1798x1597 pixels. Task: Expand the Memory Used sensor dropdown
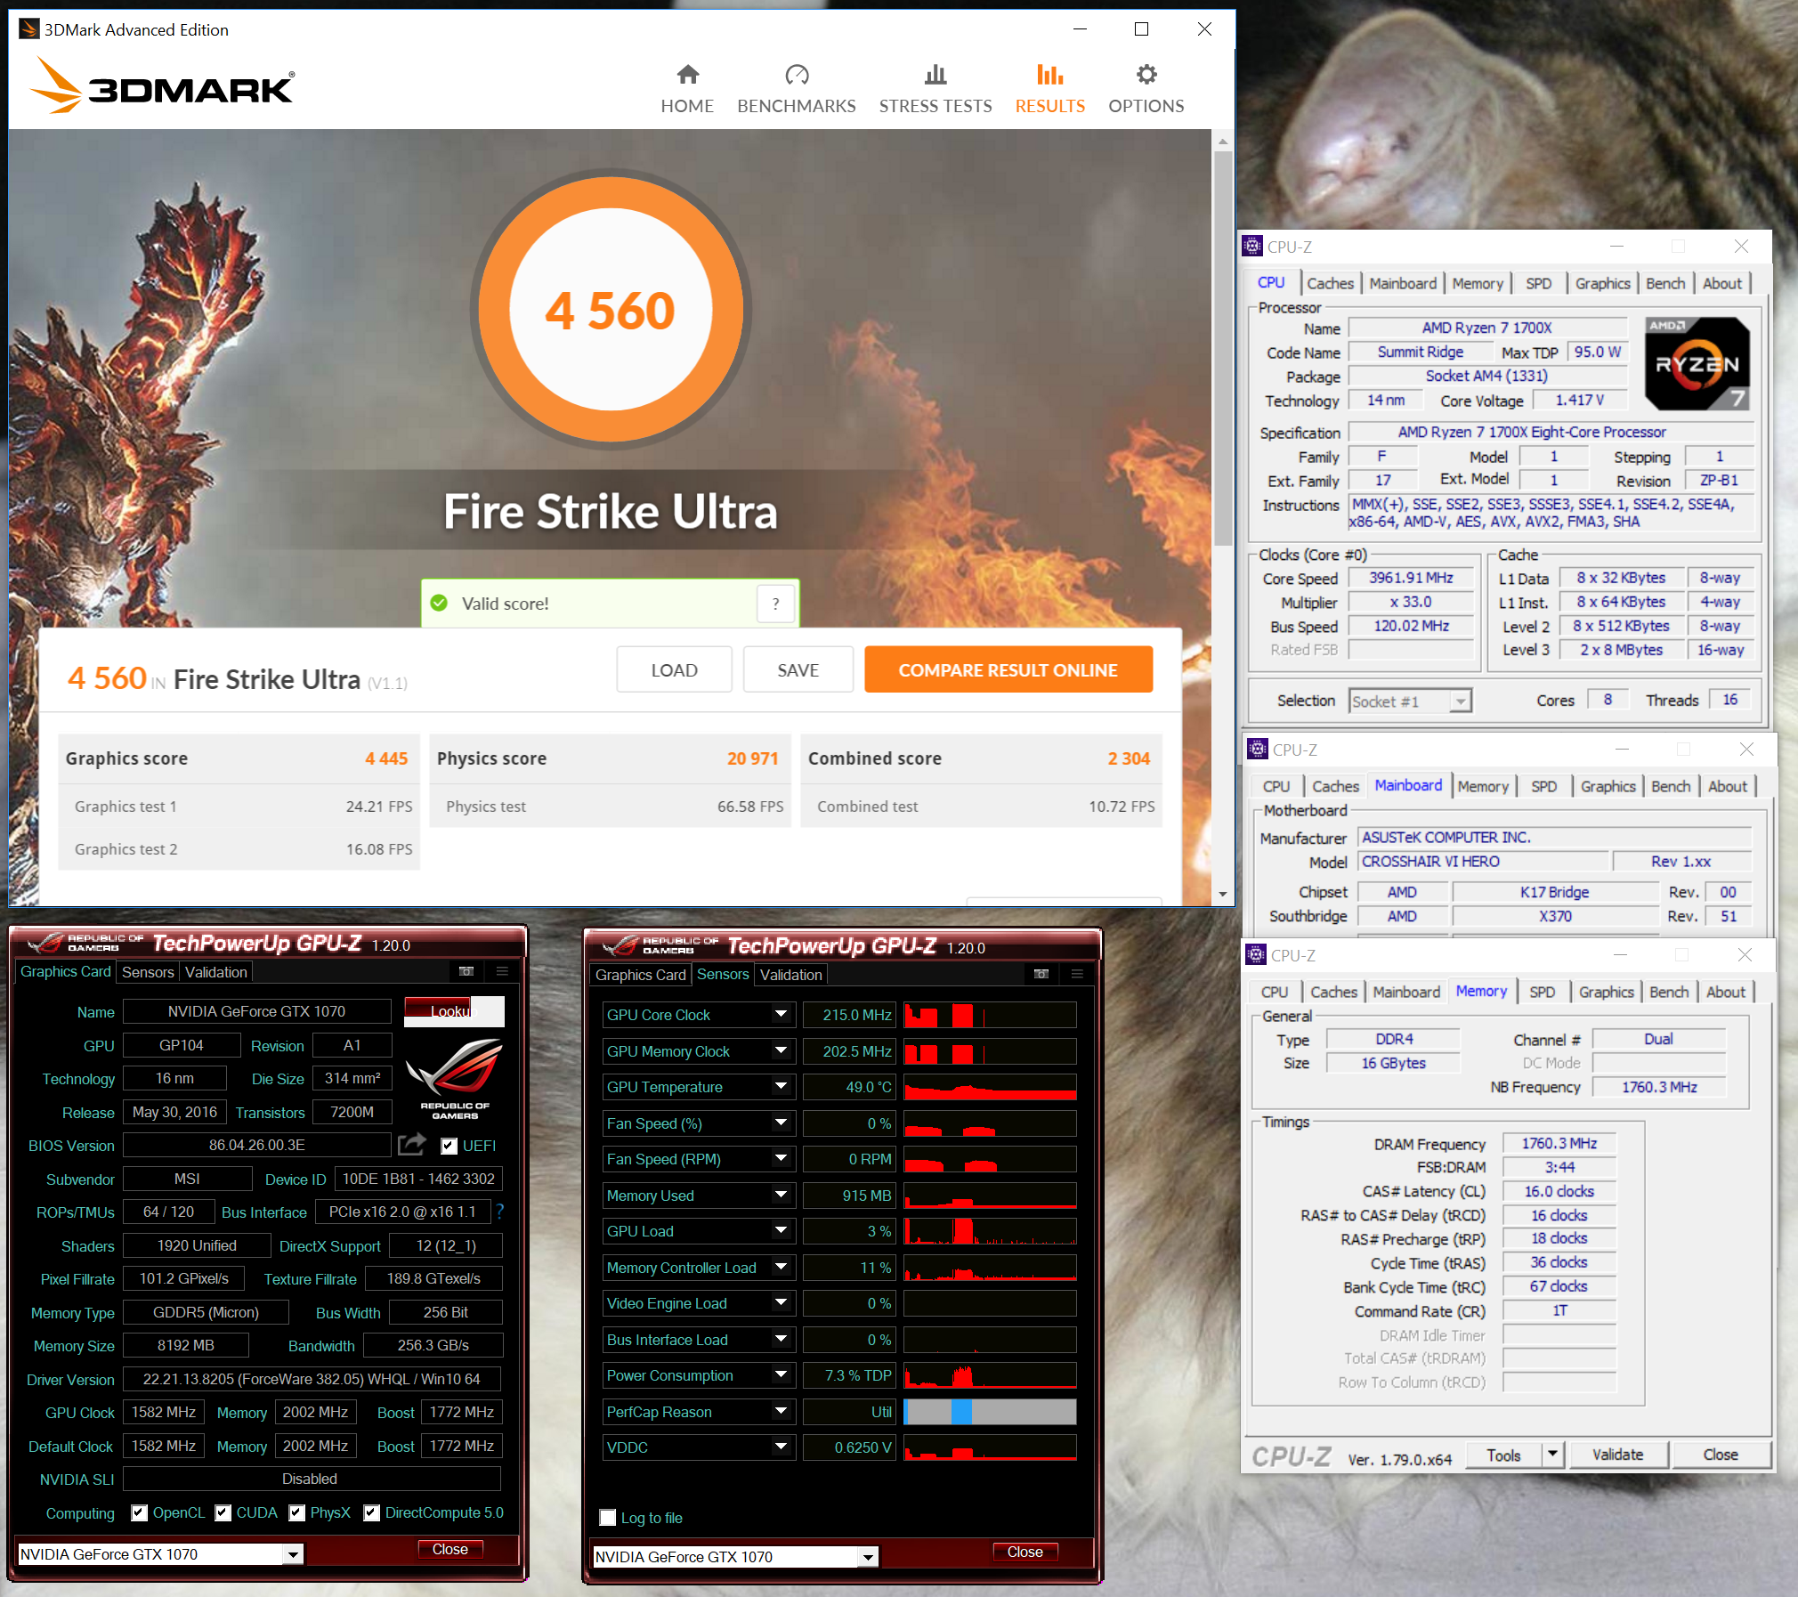(781, 1196)
